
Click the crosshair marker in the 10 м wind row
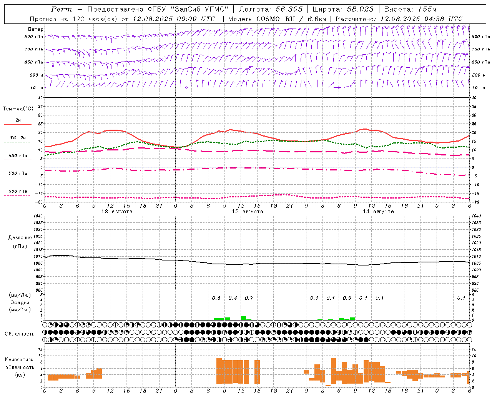click(338, 87)
